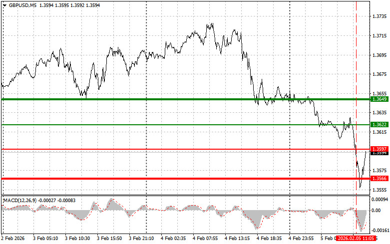
Task: Select the 1.3597 red level price tag
Action: point(380,149)
